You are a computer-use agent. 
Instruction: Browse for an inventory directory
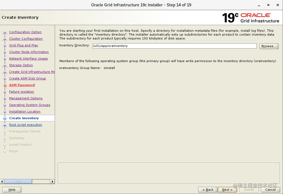click(x=269, y=46)
